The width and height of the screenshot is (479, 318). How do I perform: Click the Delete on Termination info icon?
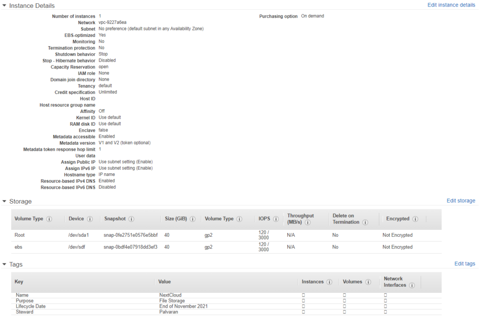365,222
